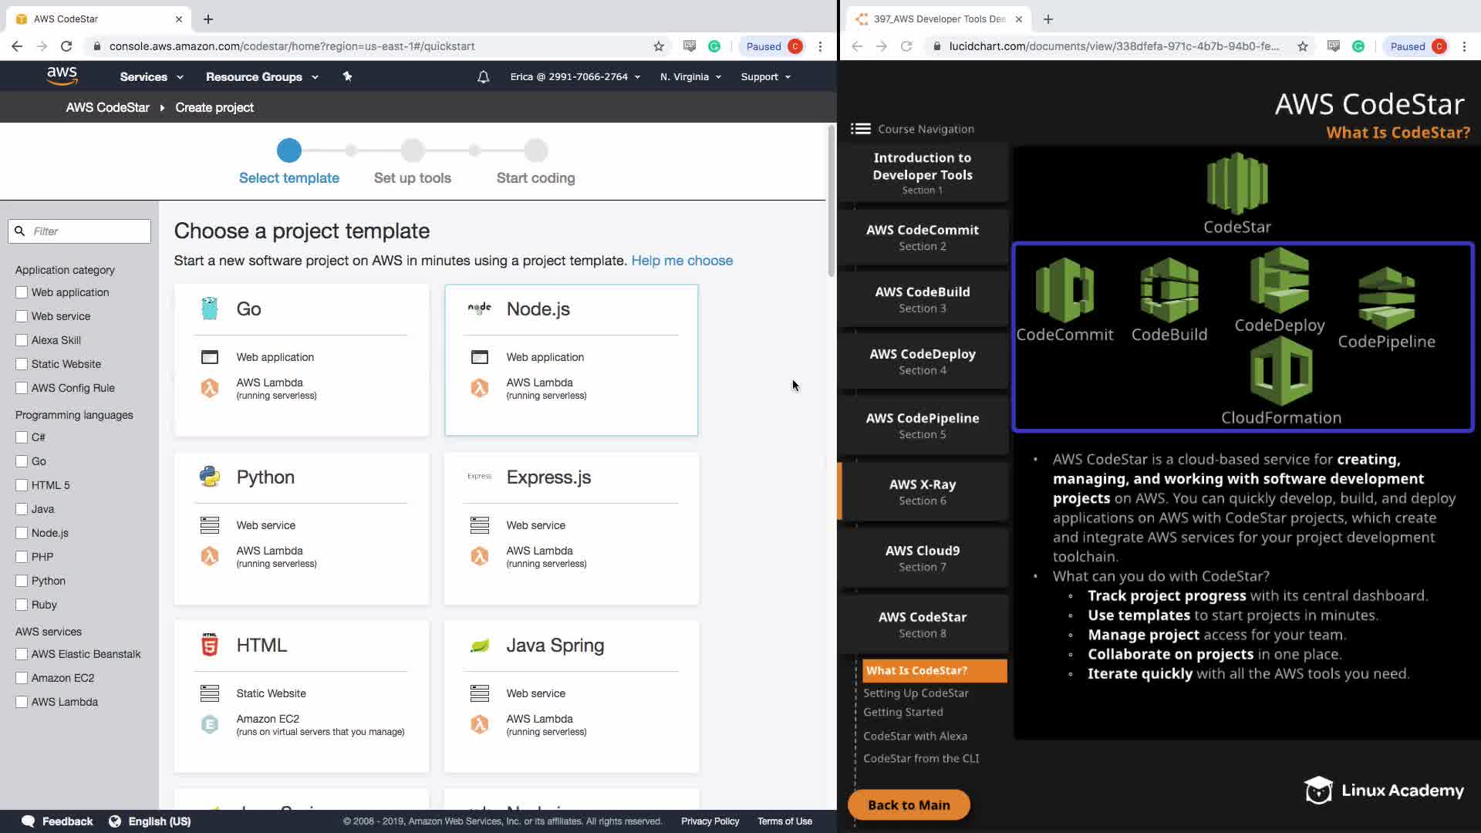Tick the AWS Lambda service checkbox
The image size is (1481, 833).
pyautogui.click(x=22, y=702)
